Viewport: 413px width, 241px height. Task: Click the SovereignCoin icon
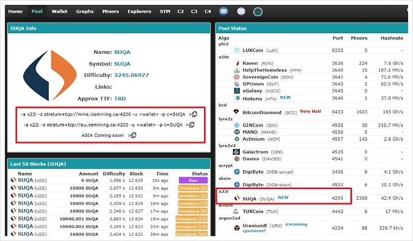point(237,77)
